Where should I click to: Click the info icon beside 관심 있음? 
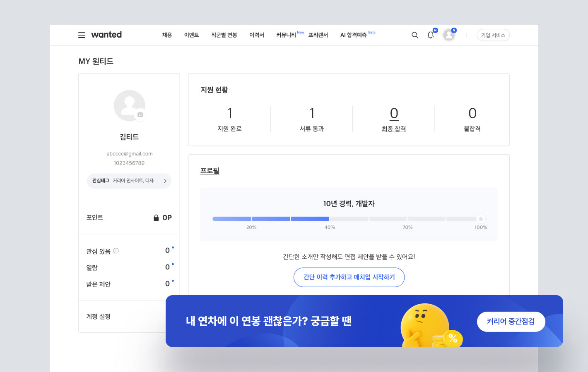[116, 250]
